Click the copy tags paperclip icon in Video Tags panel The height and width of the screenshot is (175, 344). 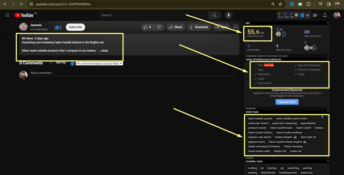click(326, 117)
